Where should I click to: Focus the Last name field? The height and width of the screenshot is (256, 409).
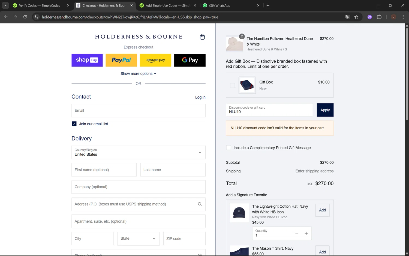pyautogui.click(x=173, y=170)
